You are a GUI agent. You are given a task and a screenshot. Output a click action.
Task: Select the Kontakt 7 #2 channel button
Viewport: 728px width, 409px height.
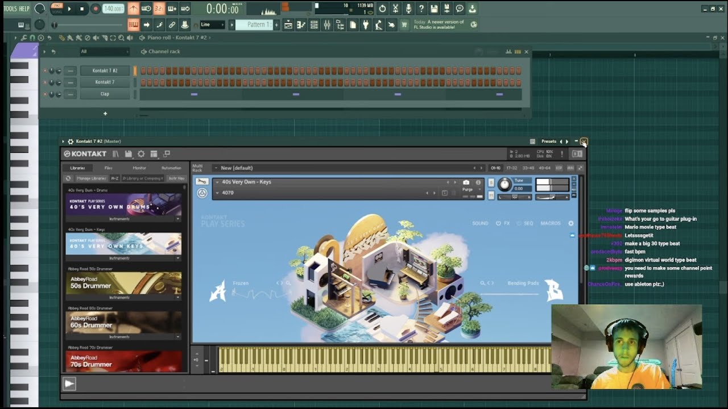pyautogui.click(x=105, y=71)
